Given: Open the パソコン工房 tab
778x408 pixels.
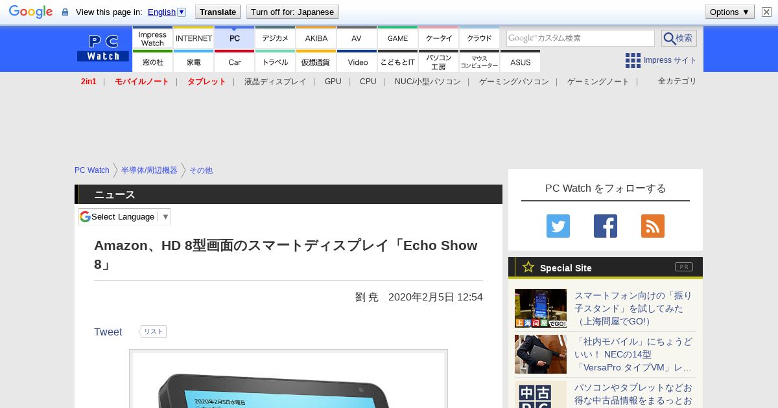Looking at the screenshot, I should pyautogui.click(x=439, y=62).
